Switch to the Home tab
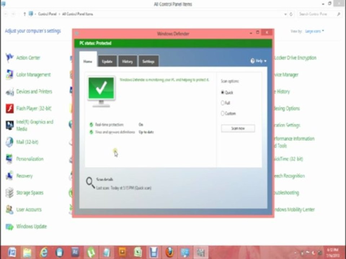 tap(88, 61)
